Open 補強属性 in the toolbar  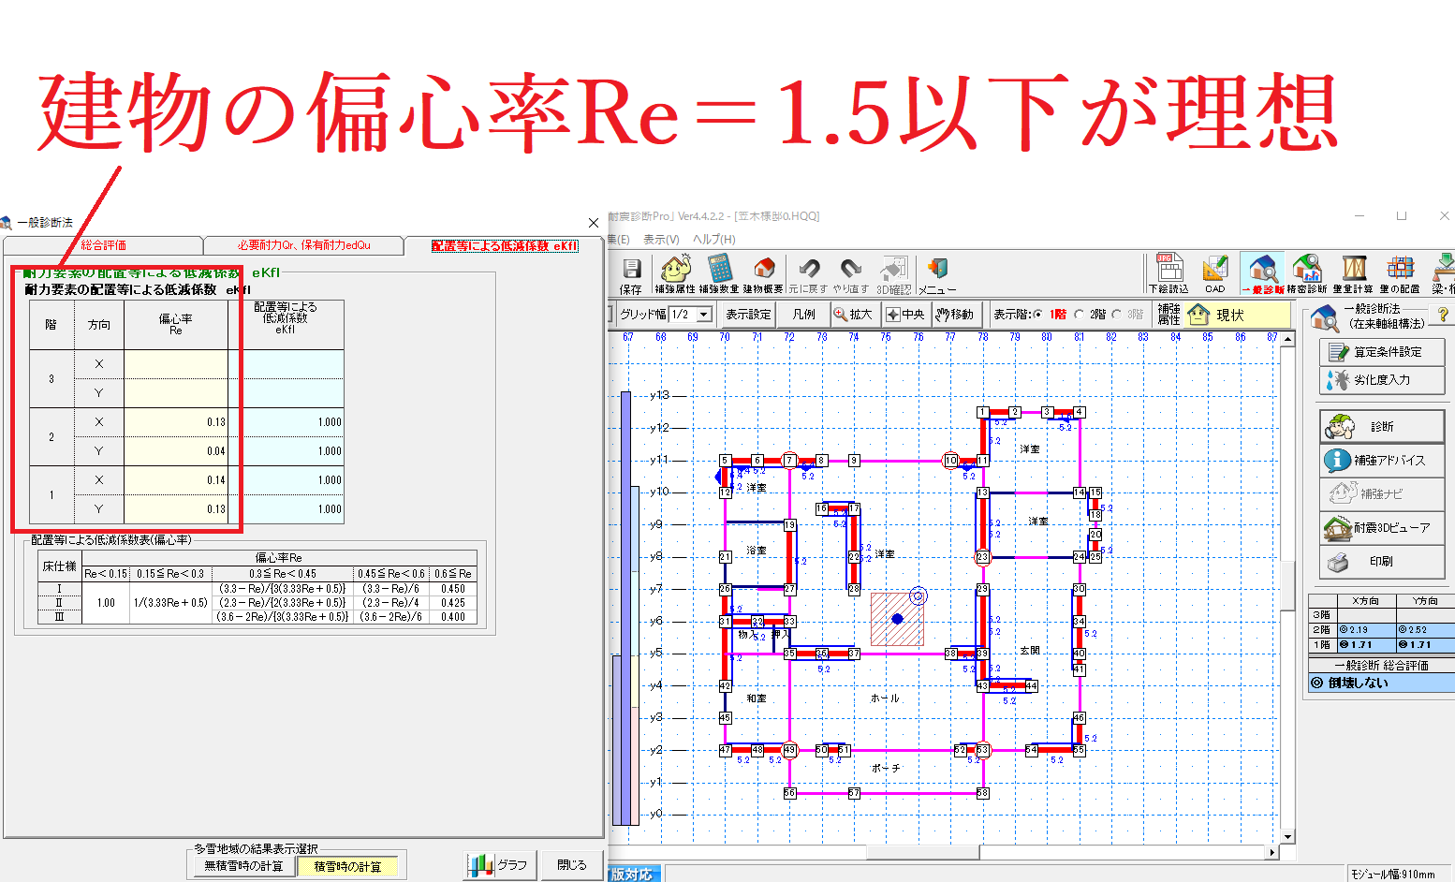click(674, 274)
